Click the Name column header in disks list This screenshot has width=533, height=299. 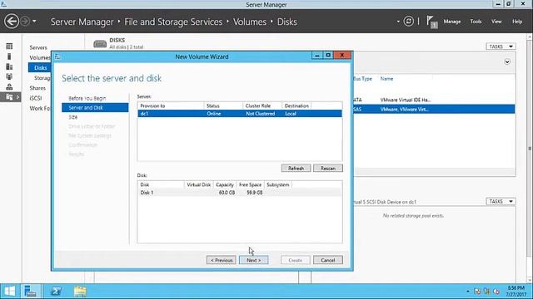click(x=386, y=79)
